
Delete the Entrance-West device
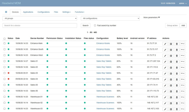pyautogui.click(x=177, y=56)
